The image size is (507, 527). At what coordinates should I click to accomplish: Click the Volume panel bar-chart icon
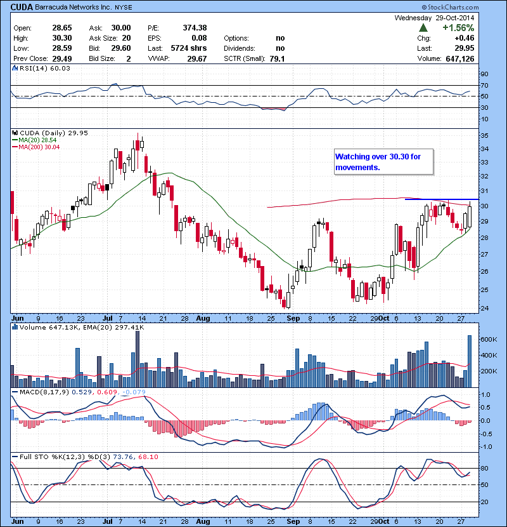point(15,327)
